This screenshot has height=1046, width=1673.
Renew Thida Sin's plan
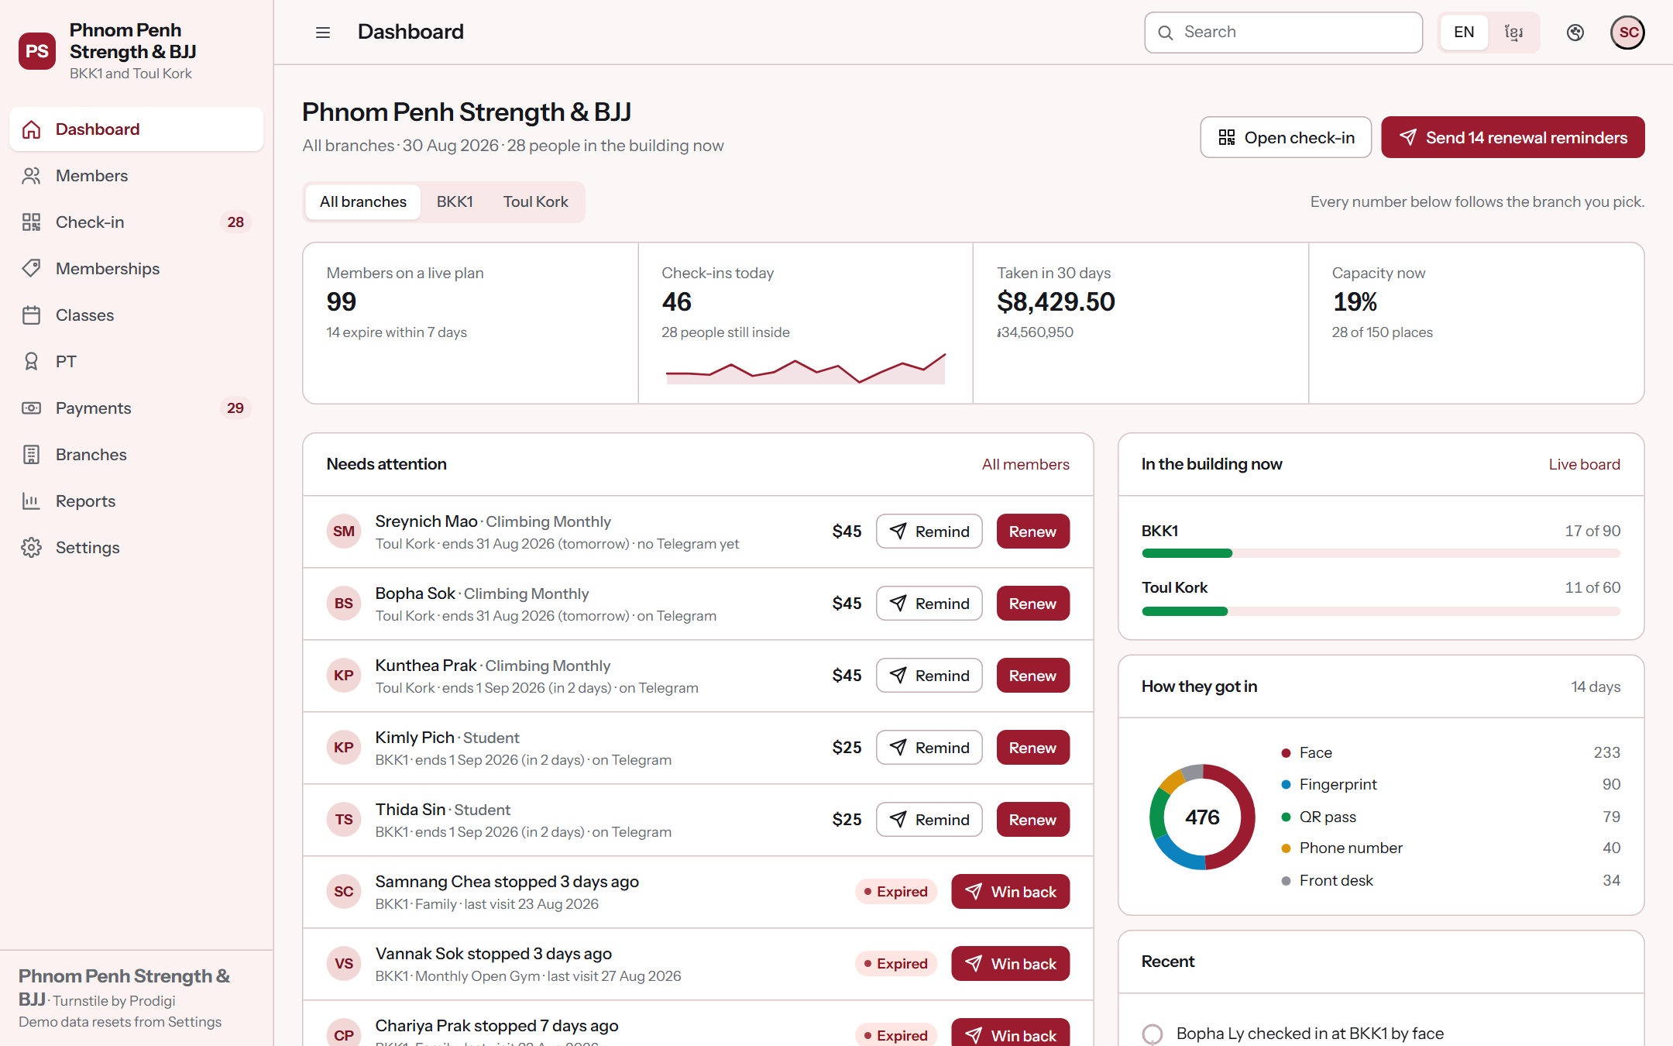[1033, 820]
